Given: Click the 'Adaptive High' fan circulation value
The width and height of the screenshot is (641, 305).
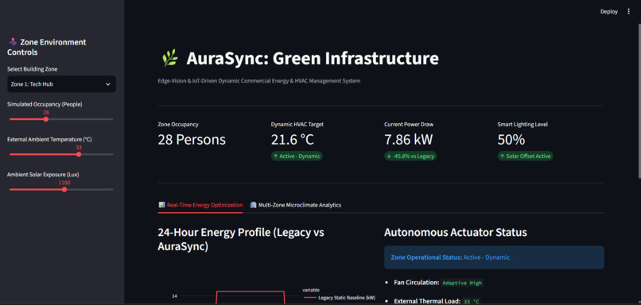Looking at the screenshot, I should 463,283.
